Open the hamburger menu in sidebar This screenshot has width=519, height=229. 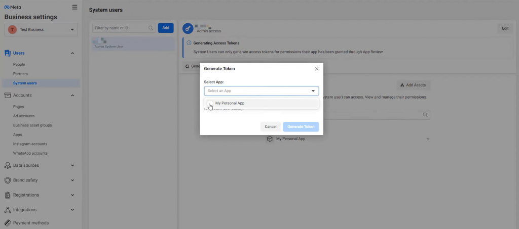[x=75, y=7]
